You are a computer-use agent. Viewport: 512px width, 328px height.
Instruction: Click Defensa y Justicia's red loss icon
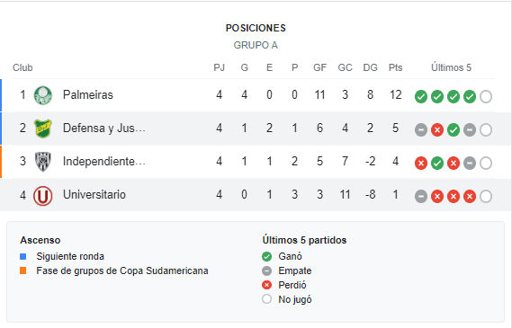(x=437, y=129)
